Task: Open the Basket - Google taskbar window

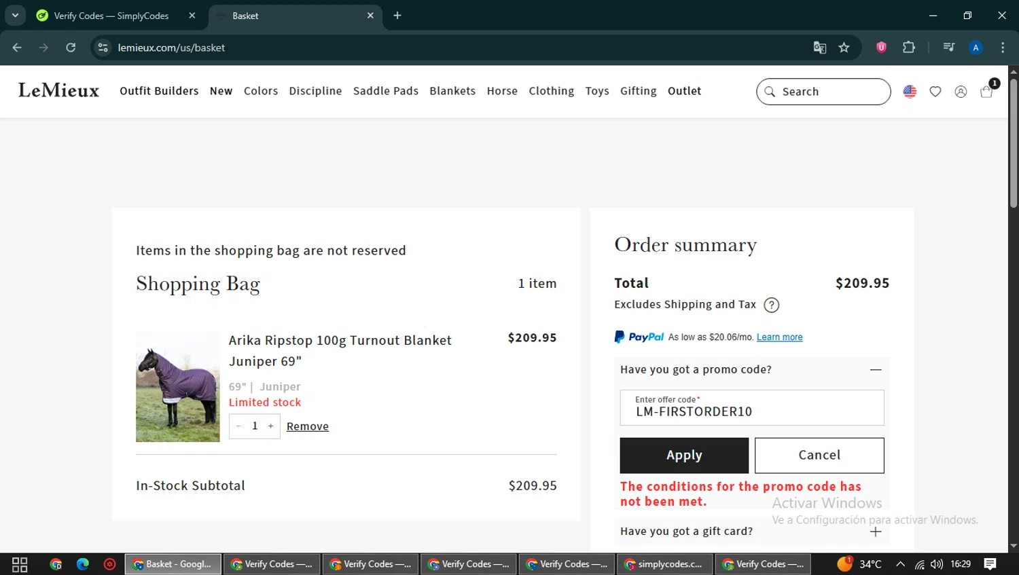Action: [173, 564]
